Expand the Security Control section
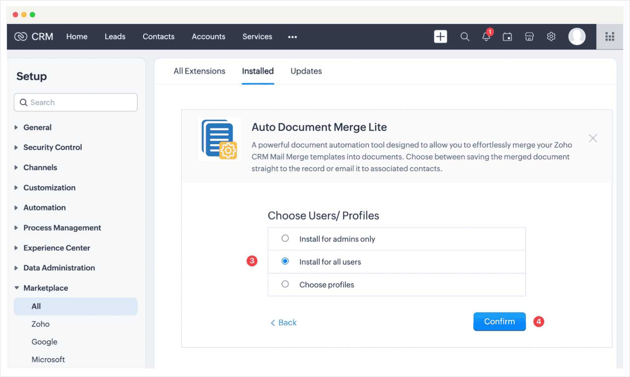 click(16, 147)
